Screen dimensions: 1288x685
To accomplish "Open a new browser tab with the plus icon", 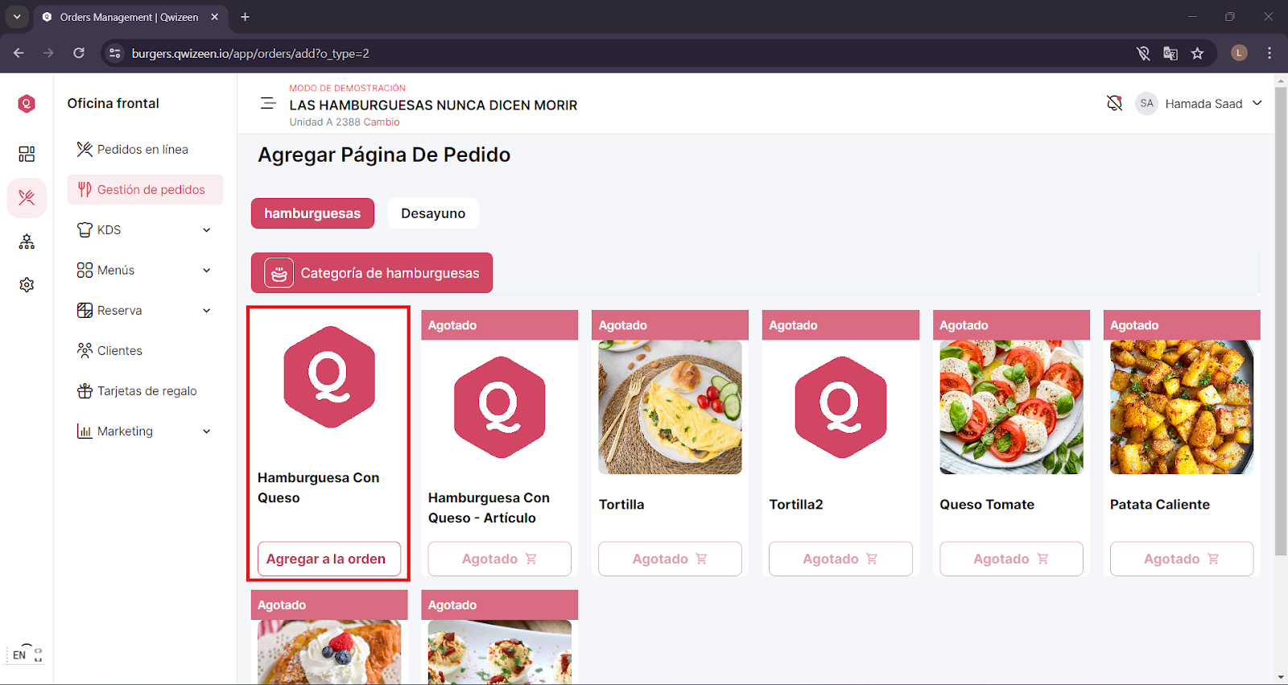I will (x=245, y=17).
